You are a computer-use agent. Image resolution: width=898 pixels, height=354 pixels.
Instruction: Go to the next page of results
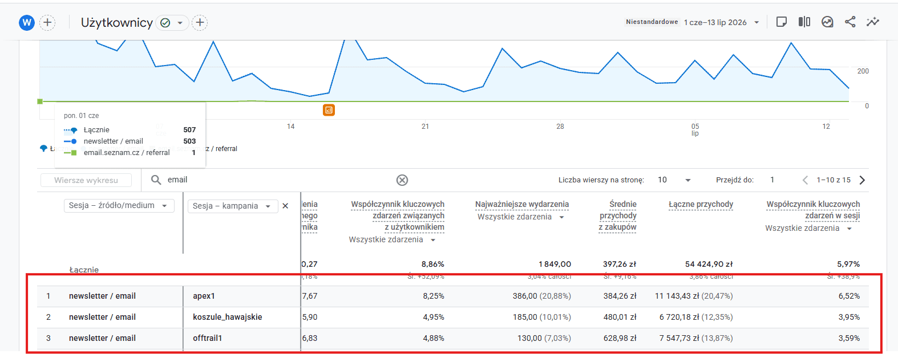coord(862,180)
